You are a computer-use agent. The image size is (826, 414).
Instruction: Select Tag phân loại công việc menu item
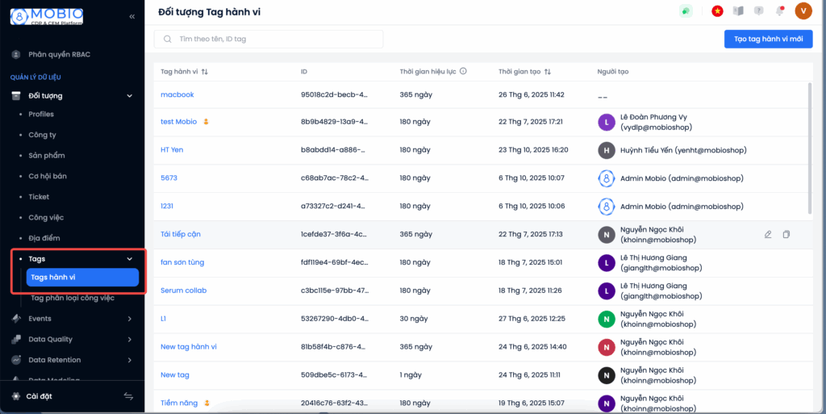(73, 298)
